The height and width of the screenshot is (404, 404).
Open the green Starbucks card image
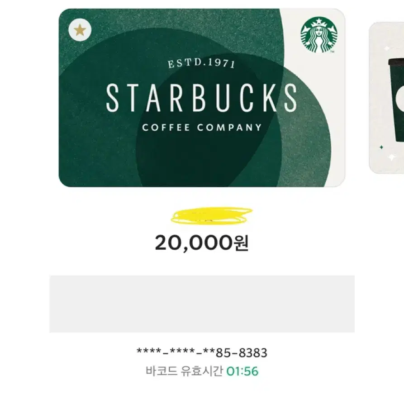(x=202, y=98)
